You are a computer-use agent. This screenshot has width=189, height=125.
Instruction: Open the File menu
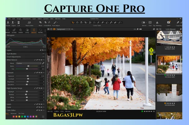pos(9,19)
